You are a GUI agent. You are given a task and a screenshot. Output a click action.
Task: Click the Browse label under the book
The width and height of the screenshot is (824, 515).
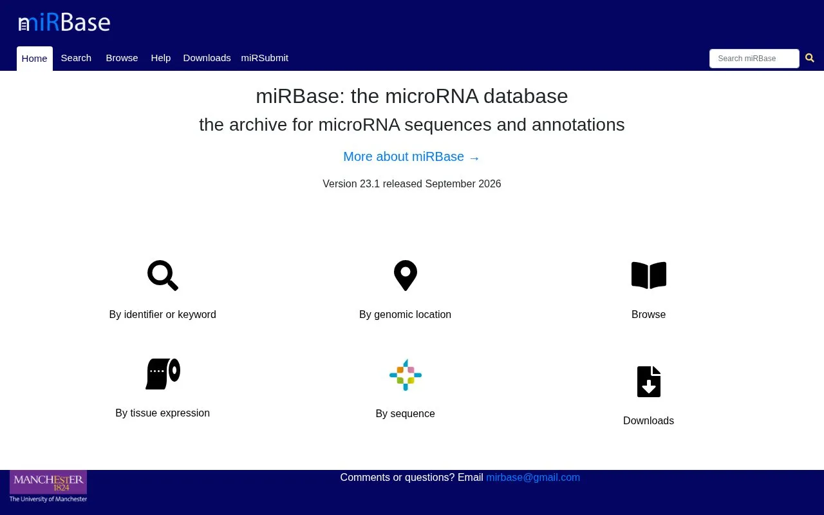[649, 315]
